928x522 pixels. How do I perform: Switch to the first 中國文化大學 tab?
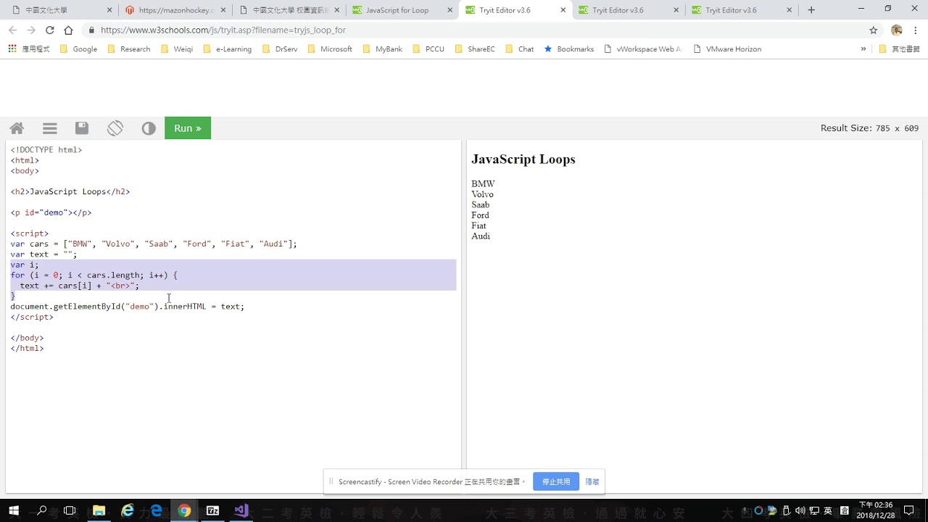click(x=59, y=10)
